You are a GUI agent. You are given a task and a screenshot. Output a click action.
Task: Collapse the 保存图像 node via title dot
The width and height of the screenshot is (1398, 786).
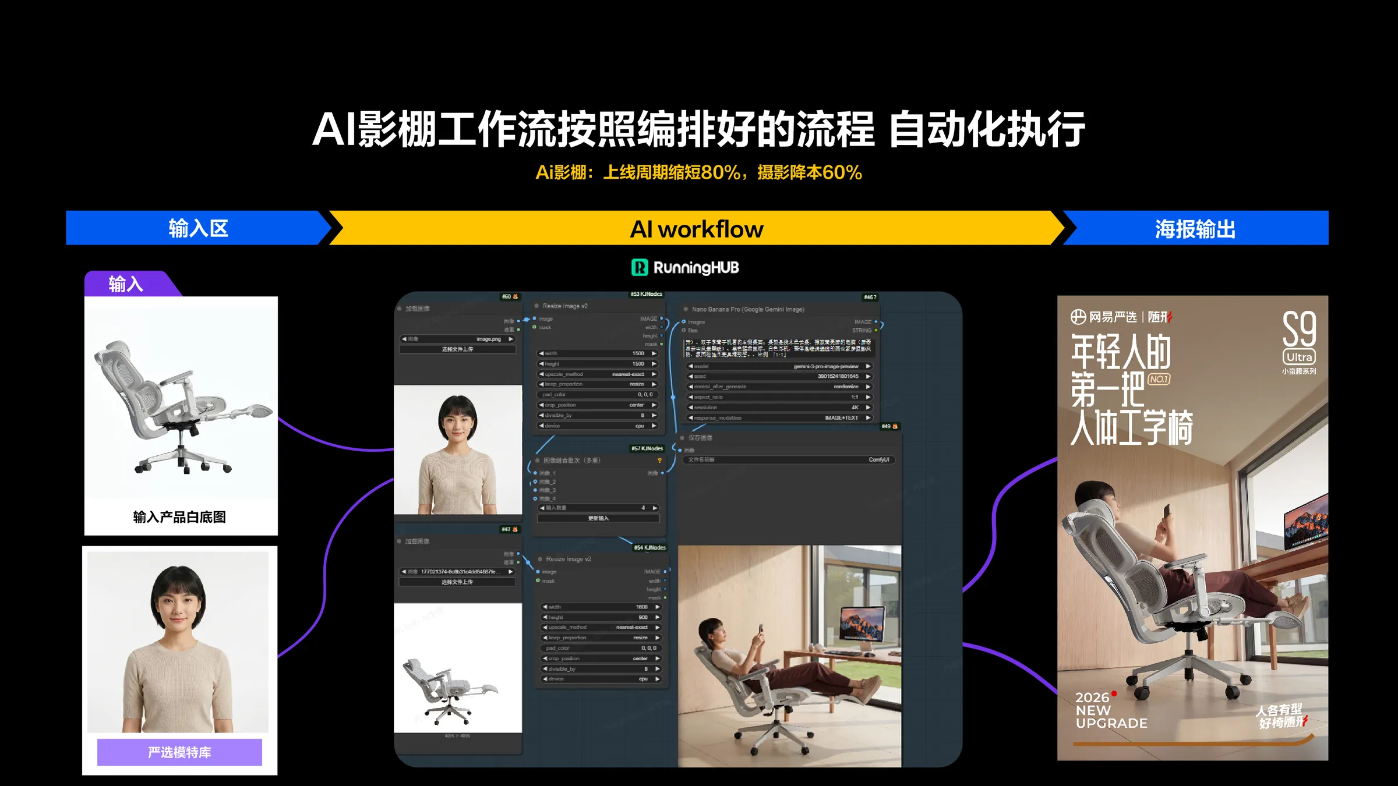[682, 438]
